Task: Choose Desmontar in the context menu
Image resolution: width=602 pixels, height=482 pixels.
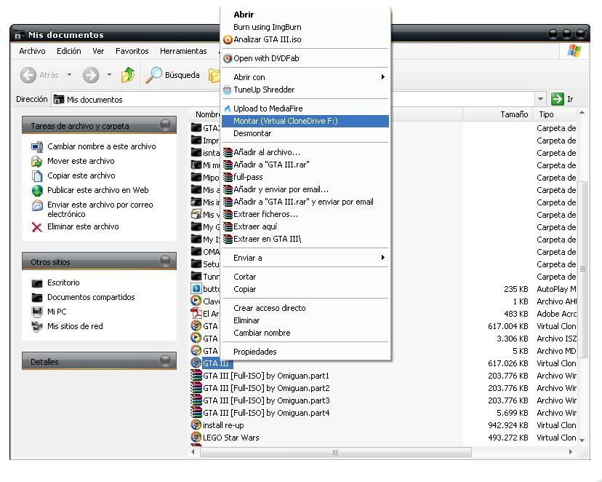Action: point(305,134)
